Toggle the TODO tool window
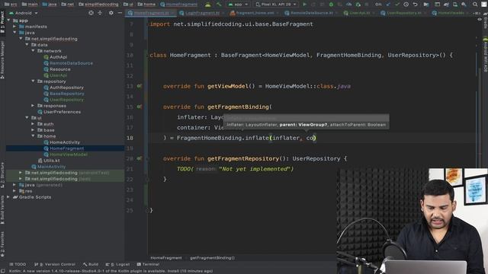 coord(18,264)
